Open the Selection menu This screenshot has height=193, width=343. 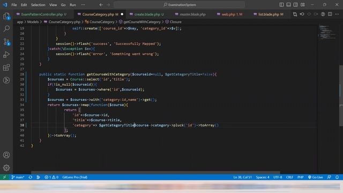[x=38, y=5]
